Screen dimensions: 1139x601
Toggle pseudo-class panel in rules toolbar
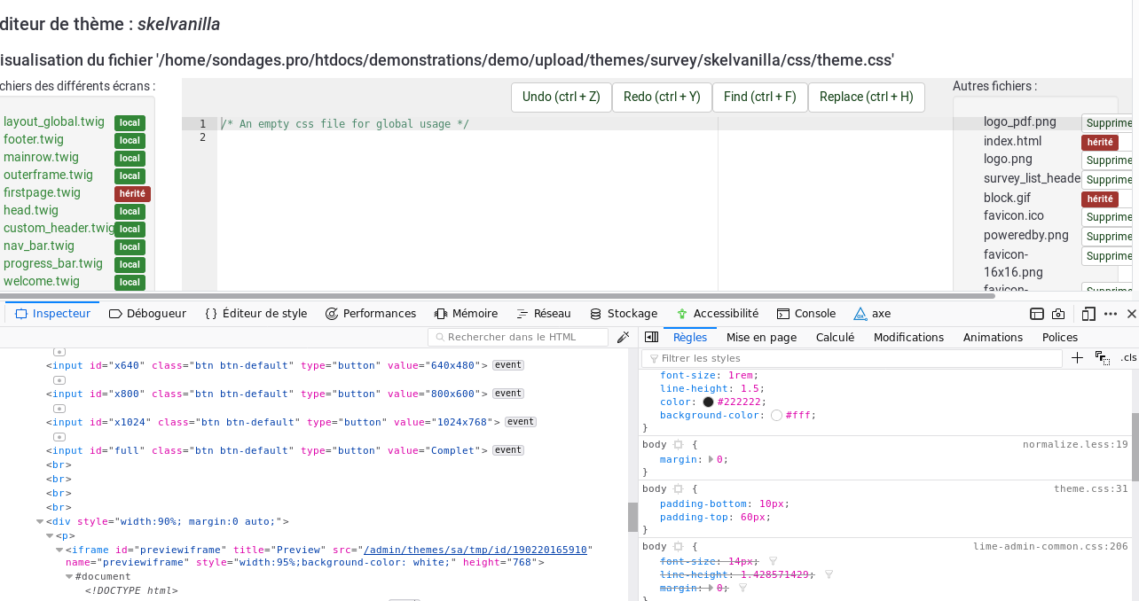[1103, 358]
